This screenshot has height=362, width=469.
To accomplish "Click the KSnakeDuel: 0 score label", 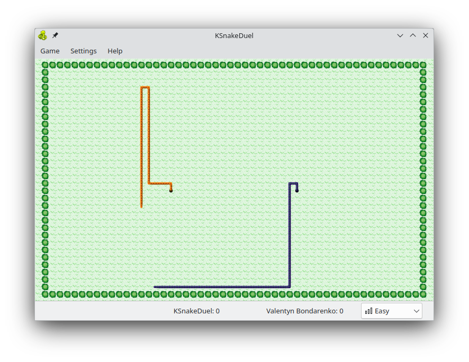I will click(x=196, y=311).
